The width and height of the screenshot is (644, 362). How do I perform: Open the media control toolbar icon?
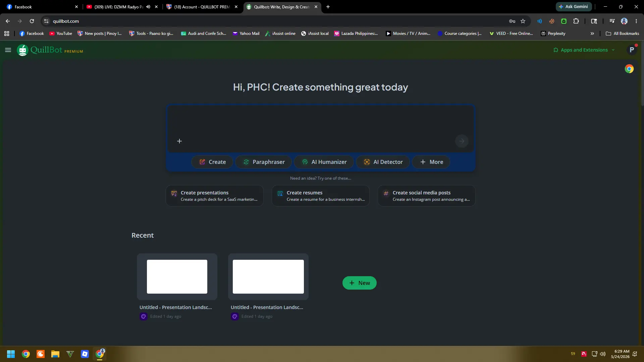tap(612, 21)
